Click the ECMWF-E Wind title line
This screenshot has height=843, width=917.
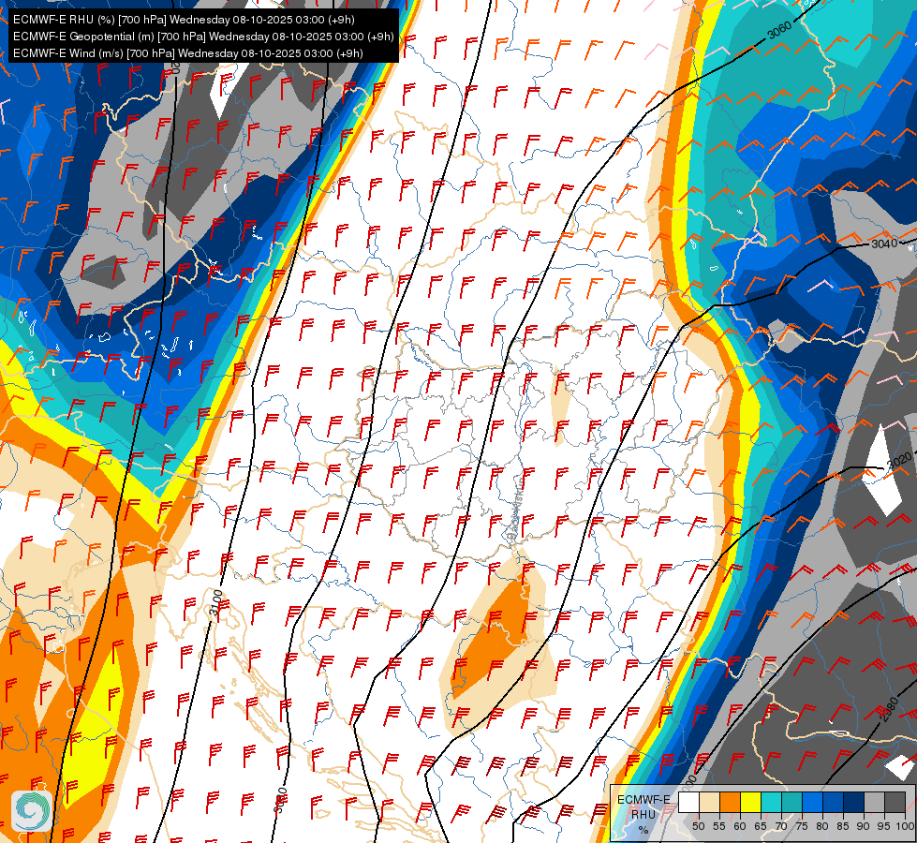(187, 53)
